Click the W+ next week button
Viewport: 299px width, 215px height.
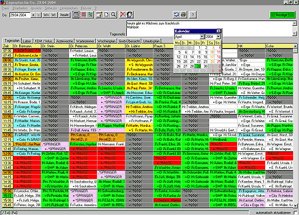click(x=46, y=15)
